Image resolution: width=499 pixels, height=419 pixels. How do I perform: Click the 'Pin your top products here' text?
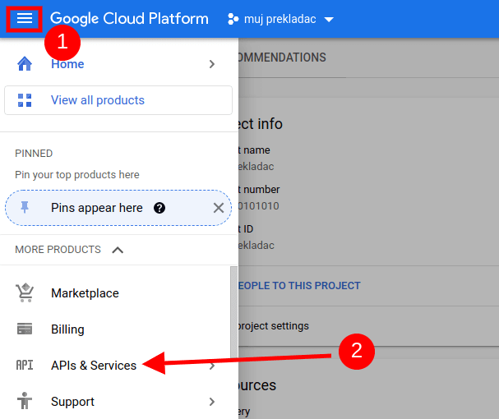77,175
